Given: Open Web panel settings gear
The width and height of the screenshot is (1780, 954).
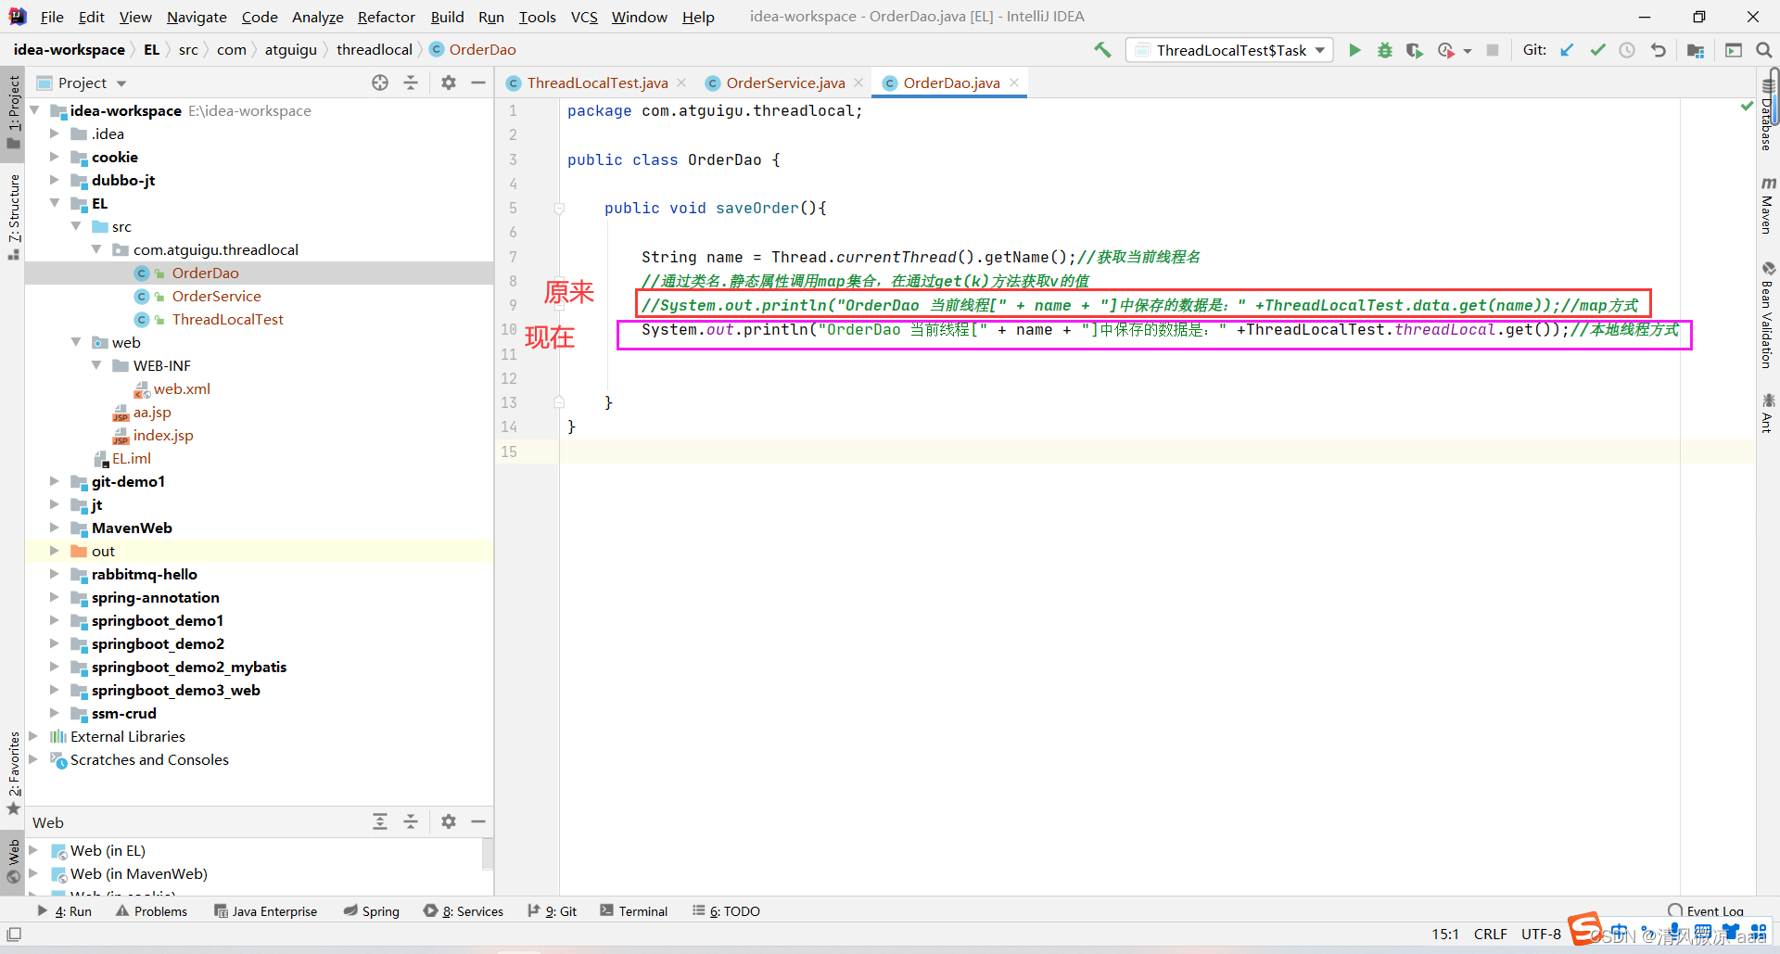Looking at the screenshot, I should click(x=449, y=821).
